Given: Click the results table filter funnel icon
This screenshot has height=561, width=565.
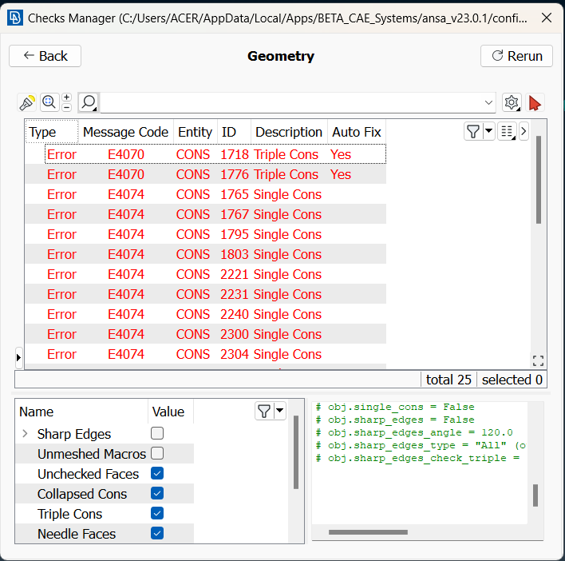Looking at the screenshot, I should pyautogui.click(x=473, y=131).
